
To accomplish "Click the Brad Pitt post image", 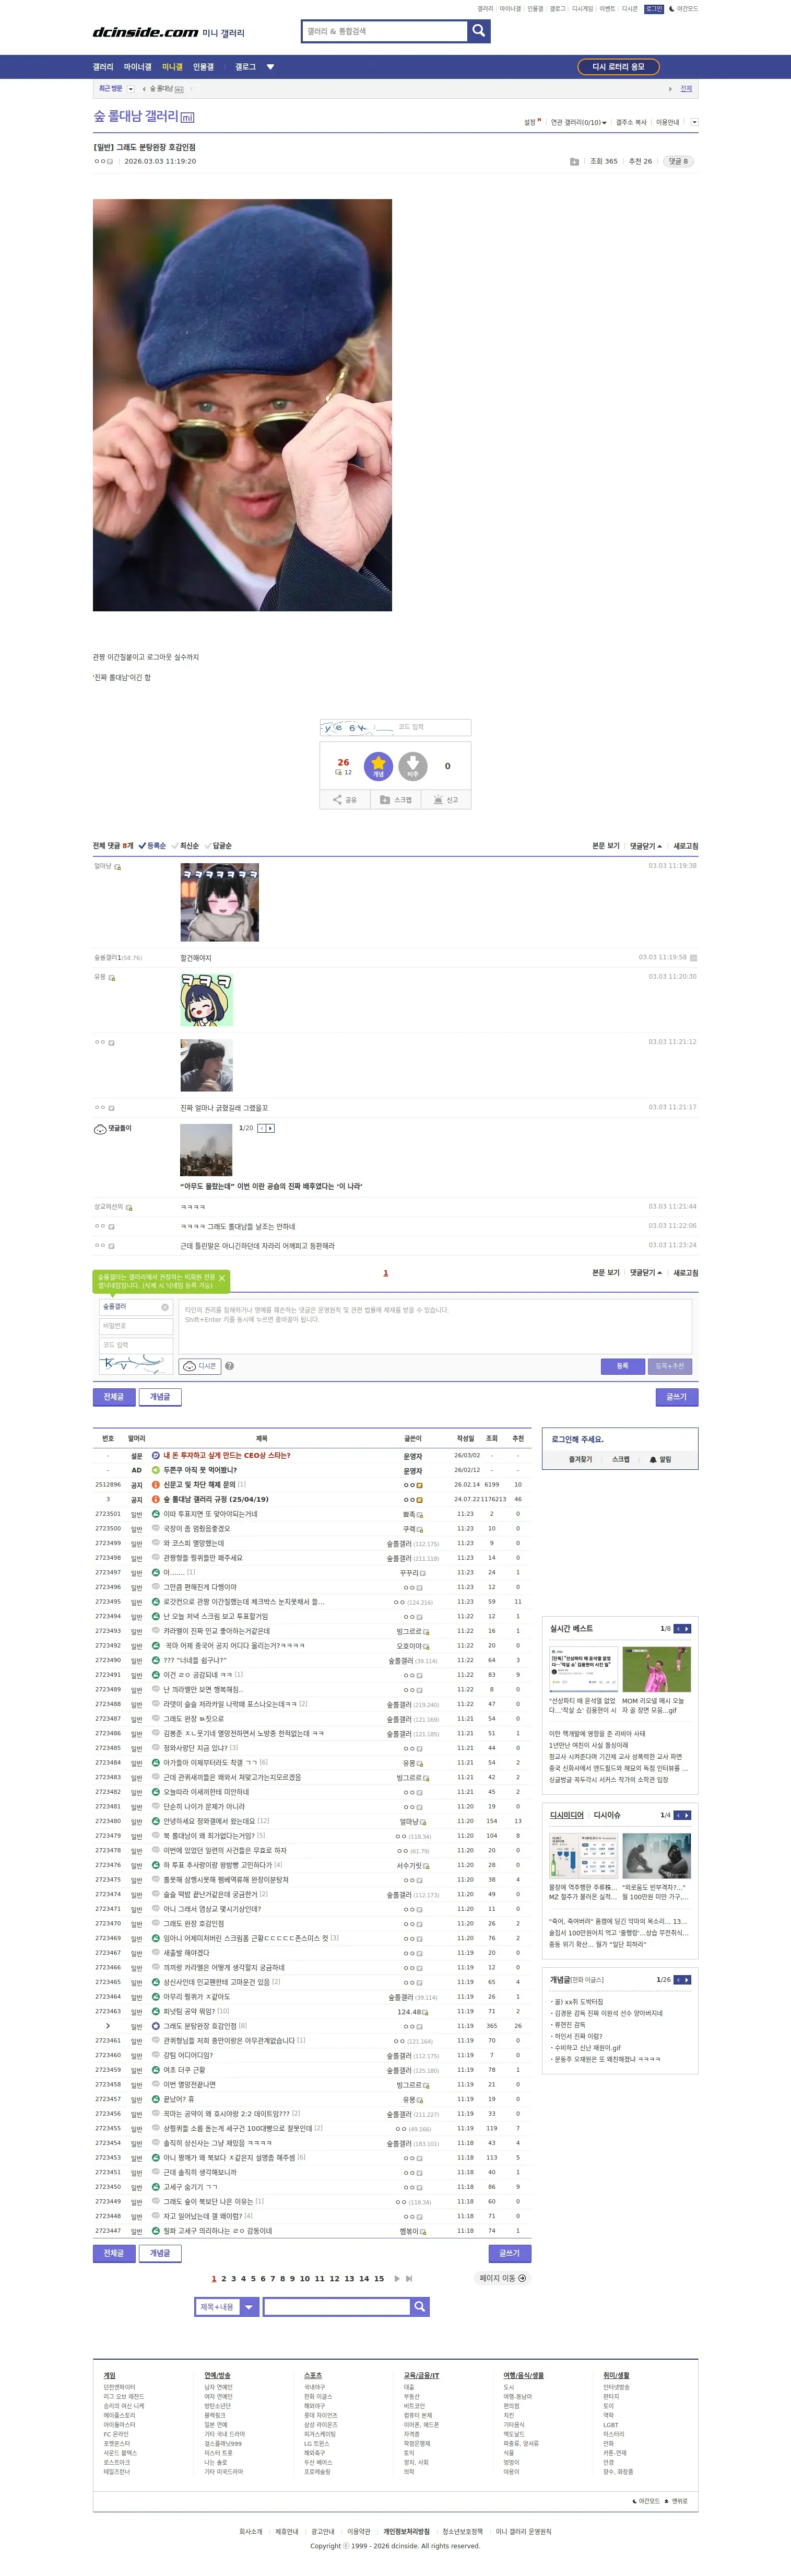I will 243,405.
